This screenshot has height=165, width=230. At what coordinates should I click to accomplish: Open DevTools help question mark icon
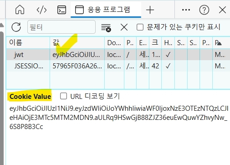(x=204, y=10)
